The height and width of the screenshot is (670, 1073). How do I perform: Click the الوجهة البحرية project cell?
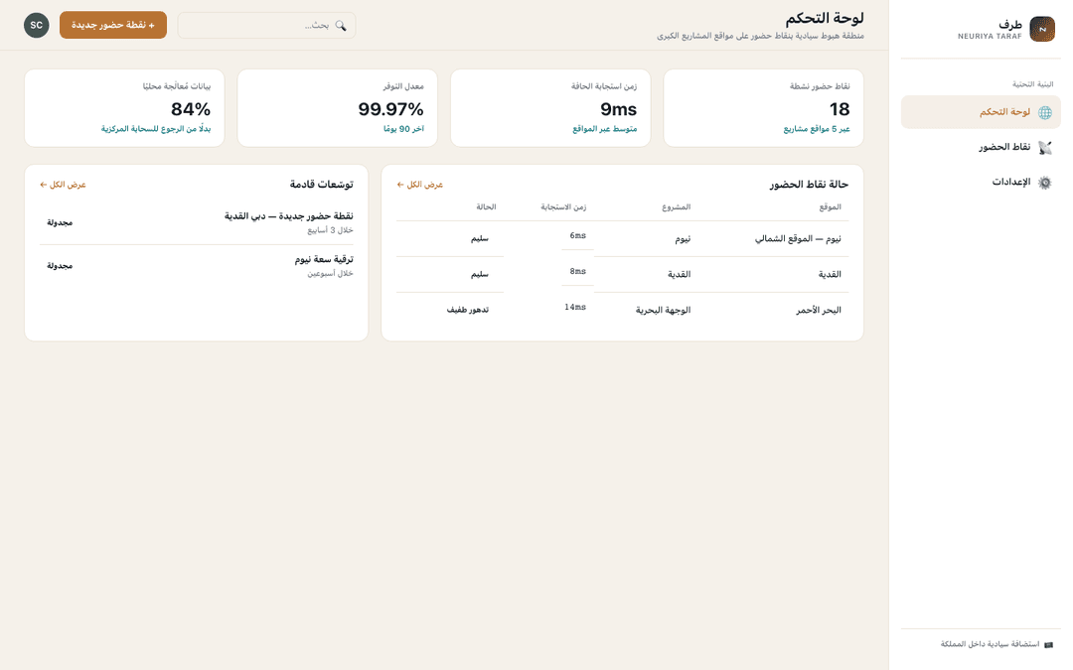(663, 311)
